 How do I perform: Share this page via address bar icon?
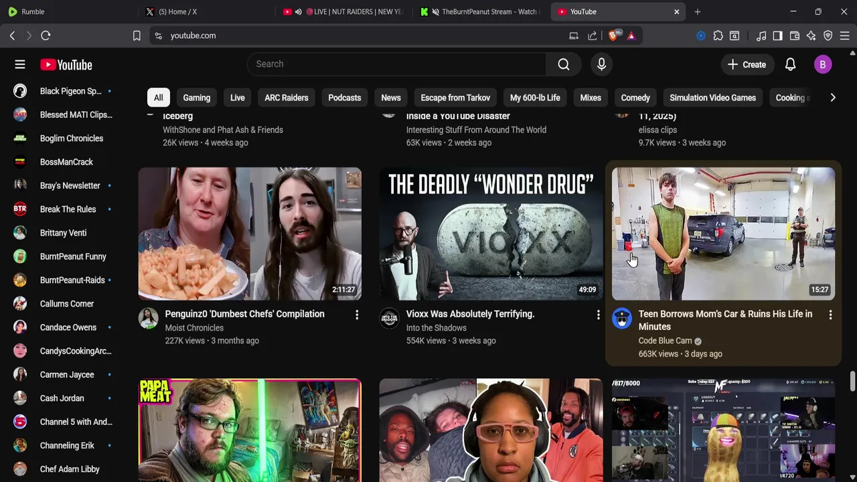pyautogui.click(x=593, y=35)
